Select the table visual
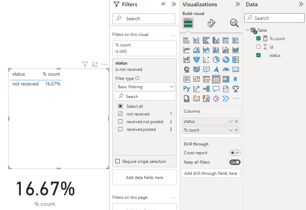Viewport: 306px width, 210px height. pos(216,79)
